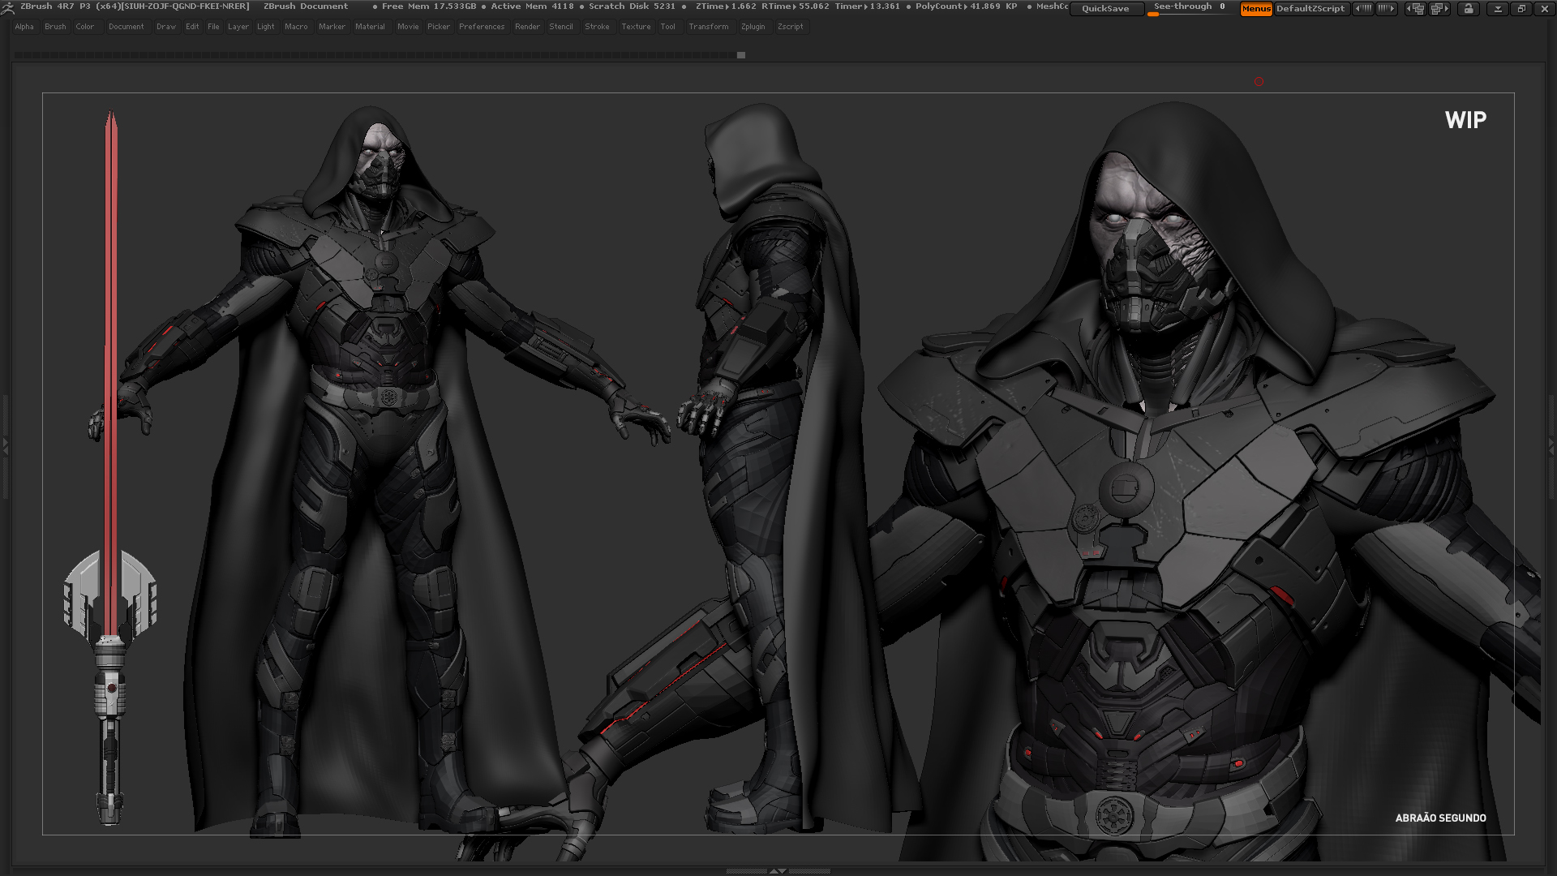Click the QuickSave button

[1106, 8]
